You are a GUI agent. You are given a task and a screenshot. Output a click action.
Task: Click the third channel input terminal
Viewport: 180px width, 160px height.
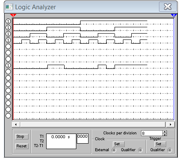pos(8,34)
